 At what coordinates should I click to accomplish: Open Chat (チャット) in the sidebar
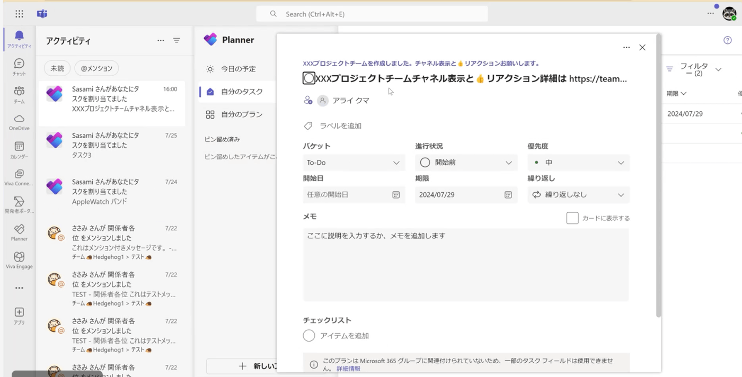point(19,67)
